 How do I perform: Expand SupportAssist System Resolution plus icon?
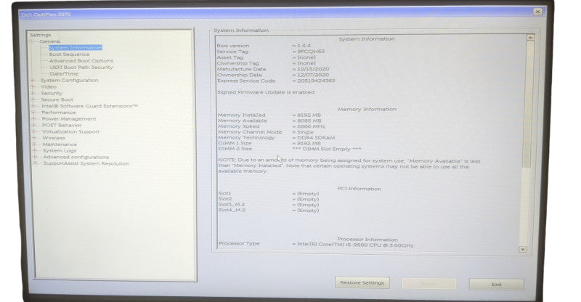(x=35, y=163)
